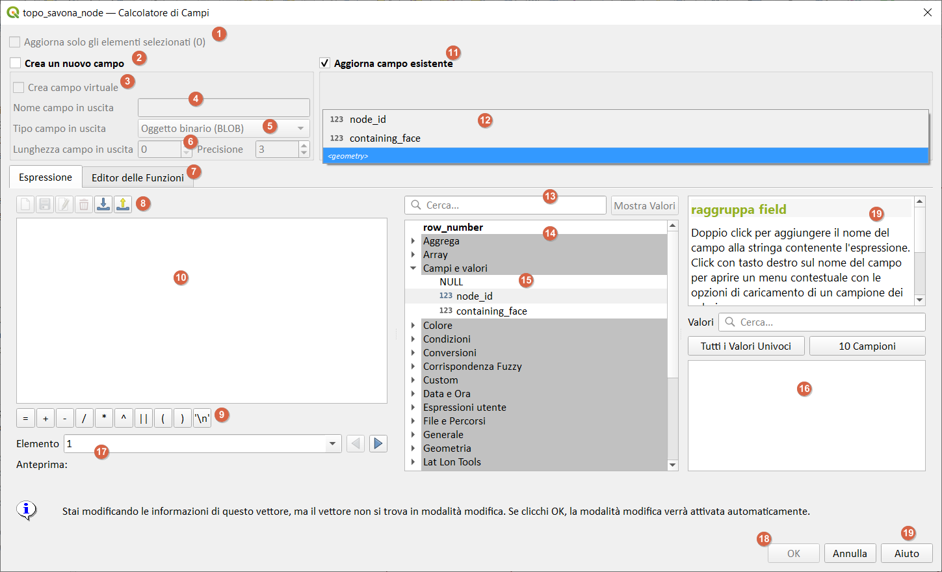The width and height of the screenshot is (942, 572).
Task: Click the QGIS logo in title bar
Action: pos(12,12)
